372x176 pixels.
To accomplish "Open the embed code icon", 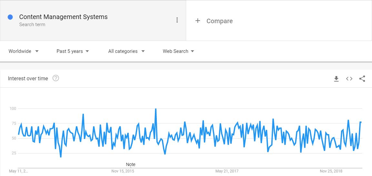I will pyautogui.click(x=349, y=79).
